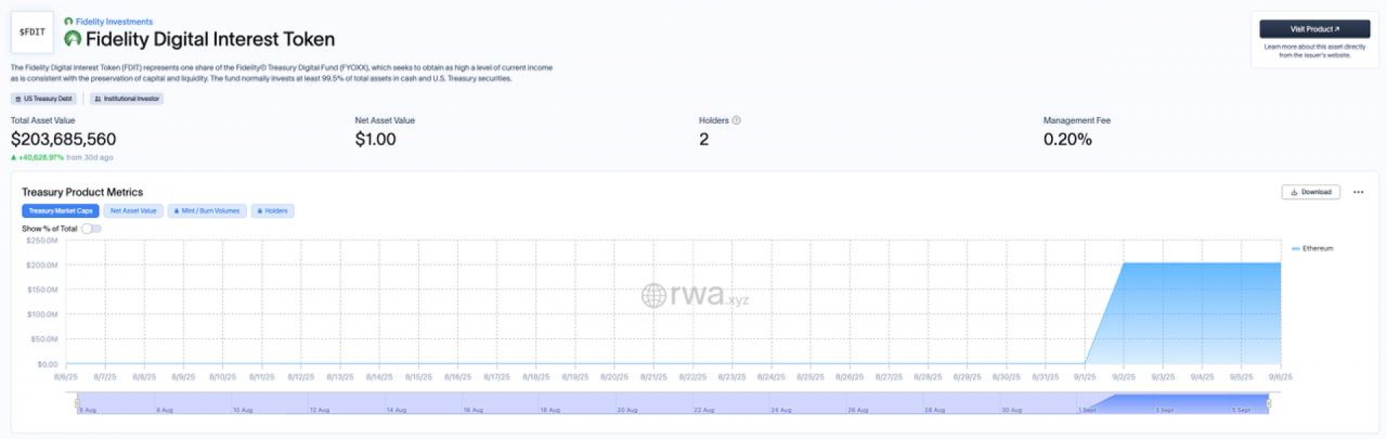This screenshot has height=439, width=1387.
Task: Open the Mint / Burn Volumes tab
Action: click(x=207, y=211)
